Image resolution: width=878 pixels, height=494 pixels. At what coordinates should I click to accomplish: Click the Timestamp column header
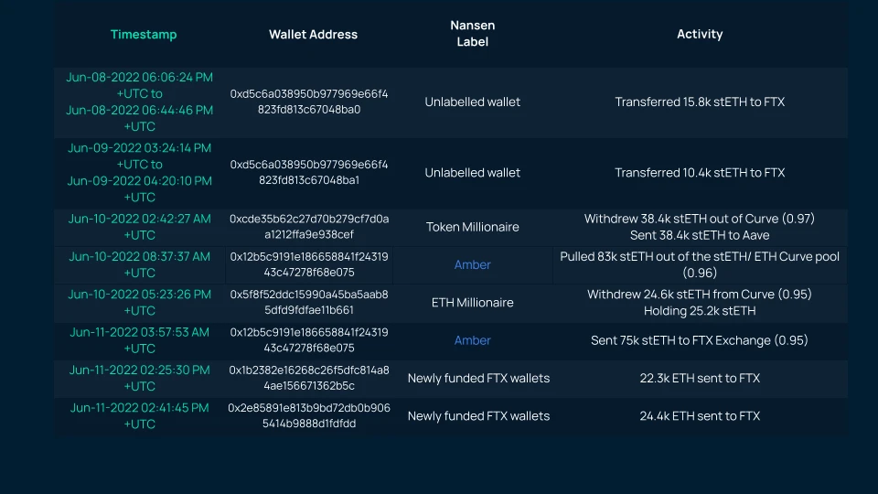pyautogui.click(x=144, y=34)
